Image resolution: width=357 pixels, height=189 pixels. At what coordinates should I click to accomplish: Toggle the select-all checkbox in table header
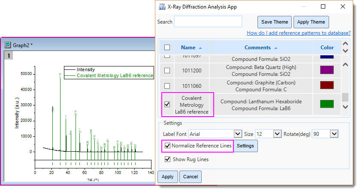tap(167, 47)
